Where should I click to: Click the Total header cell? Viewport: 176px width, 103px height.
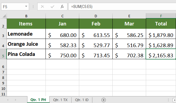pos(161,24)
